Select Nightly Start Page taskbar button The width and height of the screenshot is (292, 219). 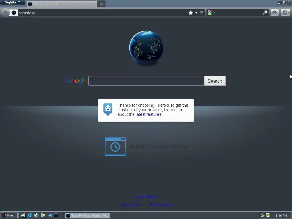[88, 216]
